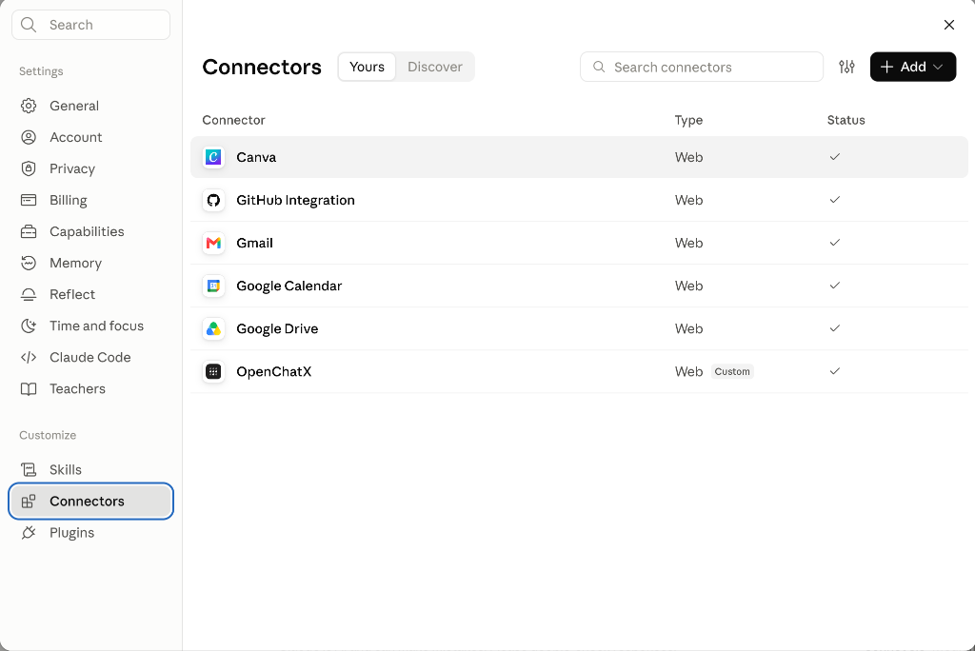
Task: Click the Custom badge on OpenChatX
Action: coord(732,372)
